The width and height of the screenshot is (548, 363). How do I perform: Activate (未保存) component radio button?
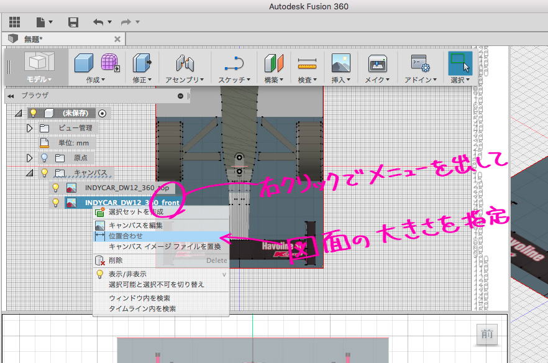[x=102, y=113]
